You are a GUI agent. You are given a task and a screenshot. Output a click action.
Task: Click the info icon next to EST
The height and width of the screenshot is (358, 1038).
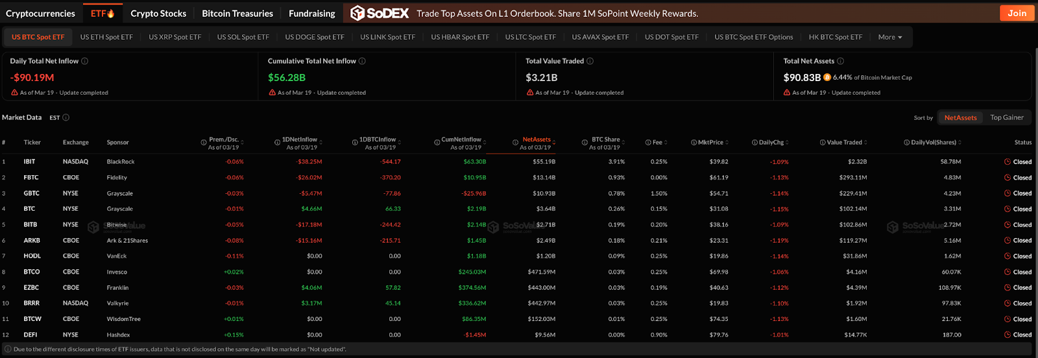(66, 117)
